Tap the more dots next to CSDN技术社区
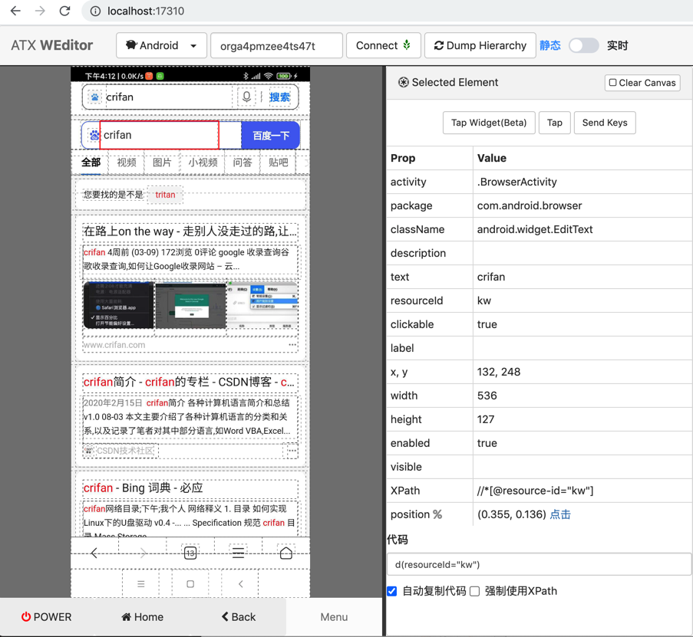Screen dimensions: 693x637 292,451
